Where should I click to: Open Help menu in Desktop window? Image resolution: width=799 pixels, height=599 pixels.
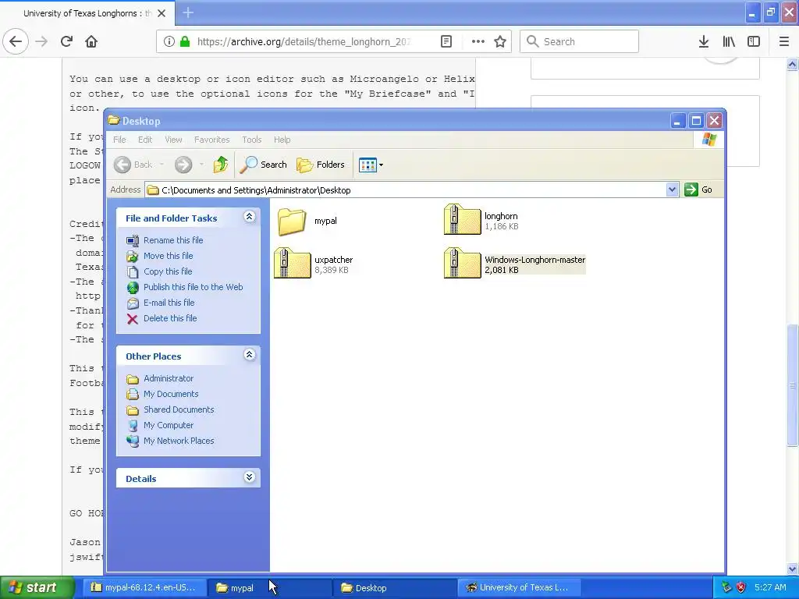(x=282, y=140)
